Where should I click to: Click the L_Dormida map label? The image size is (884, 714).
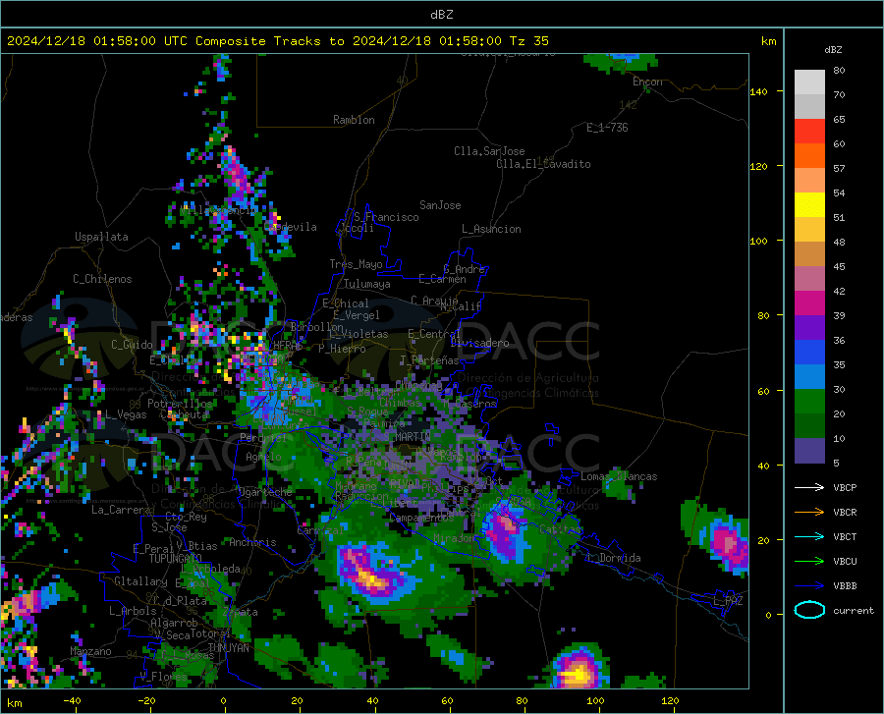click(613, 558)
